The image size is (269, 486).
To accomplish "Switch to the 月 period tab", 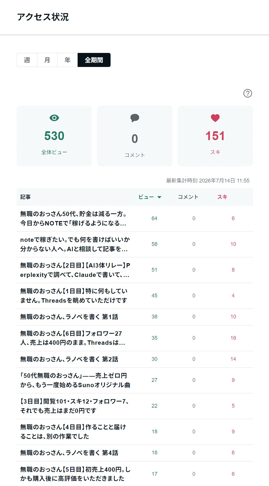I will [x=47, y=60].
